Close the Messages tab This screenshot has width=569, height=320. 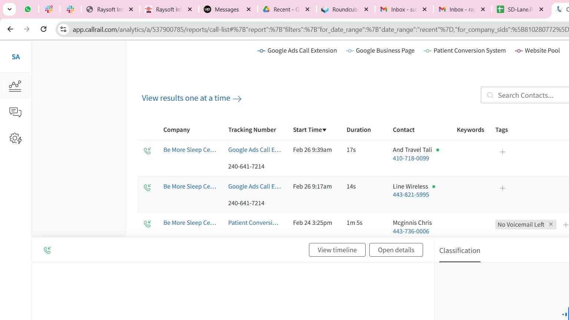click(249, 10)
